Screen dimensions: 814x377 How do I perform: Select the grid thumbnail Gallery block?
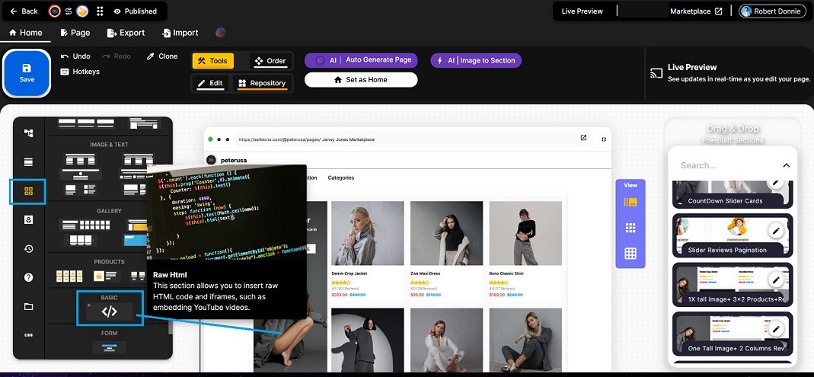click(85, 225)
